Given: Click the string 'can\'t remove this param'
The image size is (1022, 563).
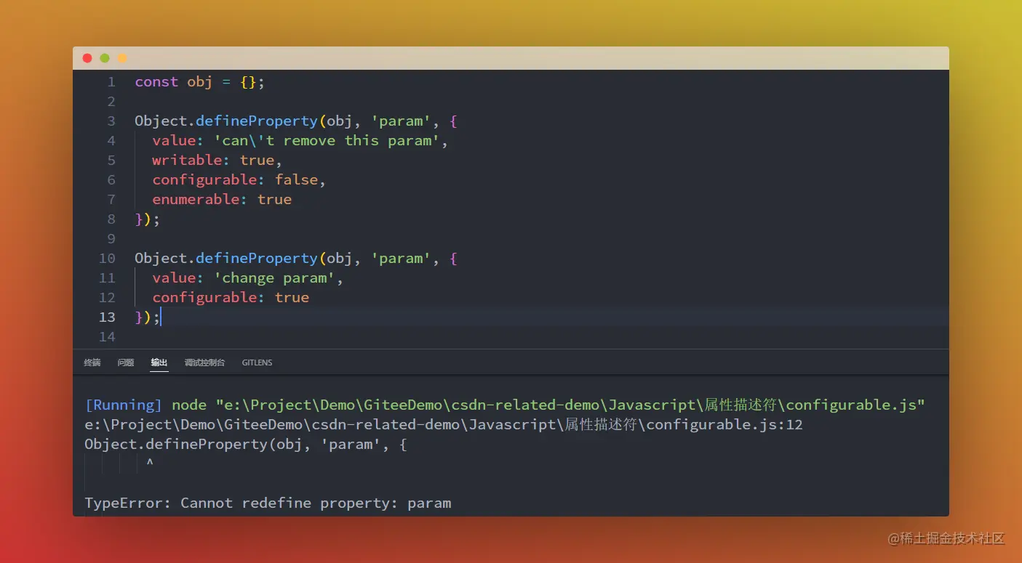Looking at the screenshot, I should tap(327, 140).
